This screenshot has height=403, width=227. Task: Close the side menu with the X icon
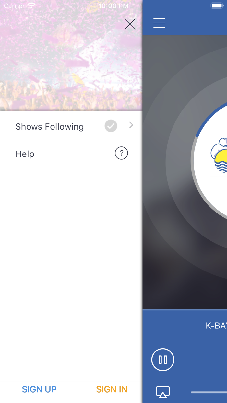click(x=130, y=24)
